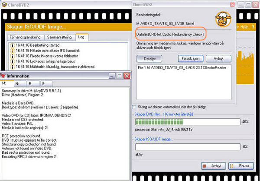260x181 pixels.
Task: Click the bottom Avbryt button with red square
Action: click(x=213, y=166)
